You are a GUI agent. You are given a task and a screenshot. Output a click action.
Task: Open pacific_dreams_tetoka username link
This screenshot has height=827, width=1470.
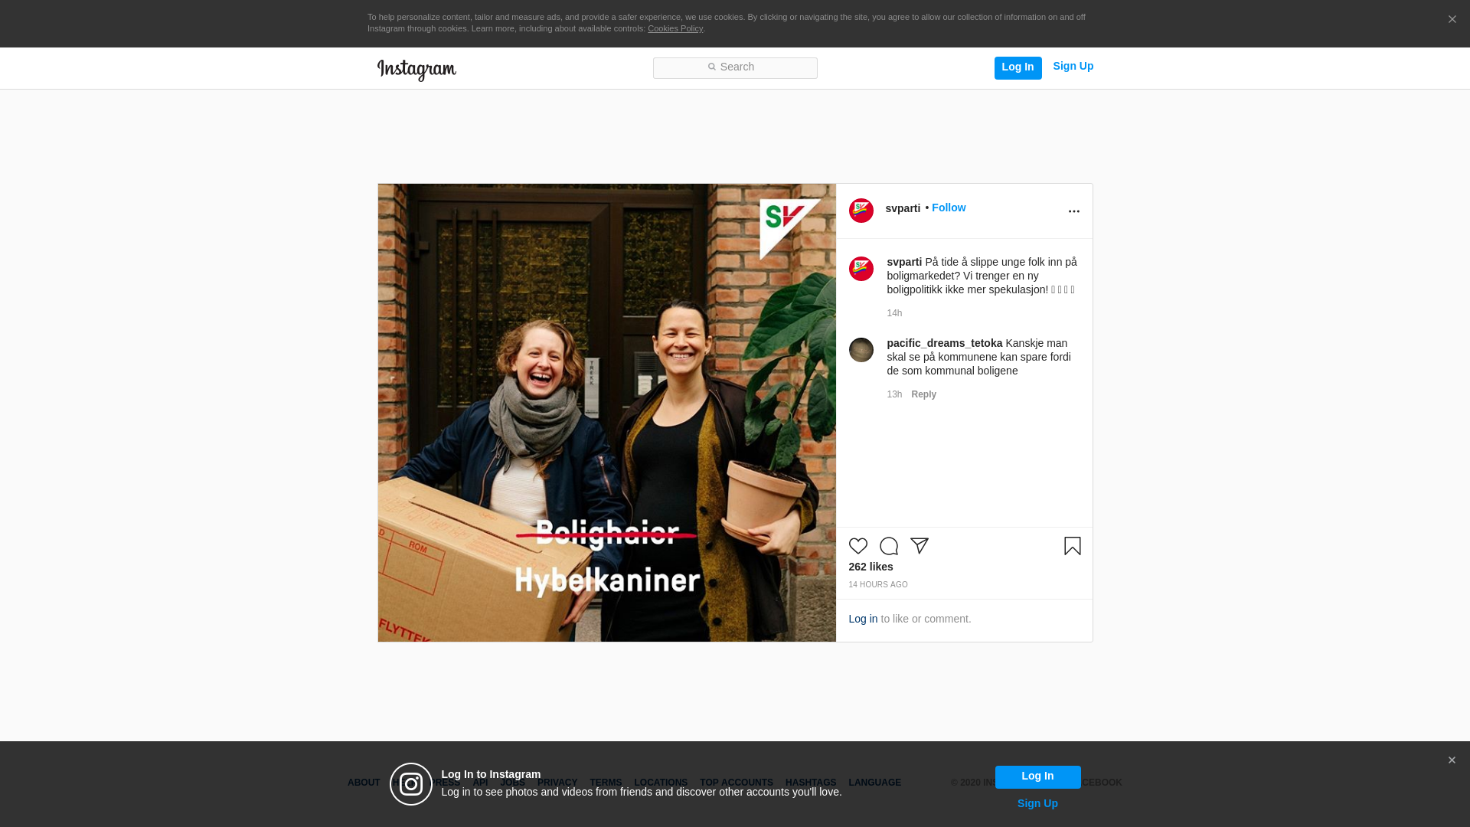pyautogui.click(x=944, y=343)
